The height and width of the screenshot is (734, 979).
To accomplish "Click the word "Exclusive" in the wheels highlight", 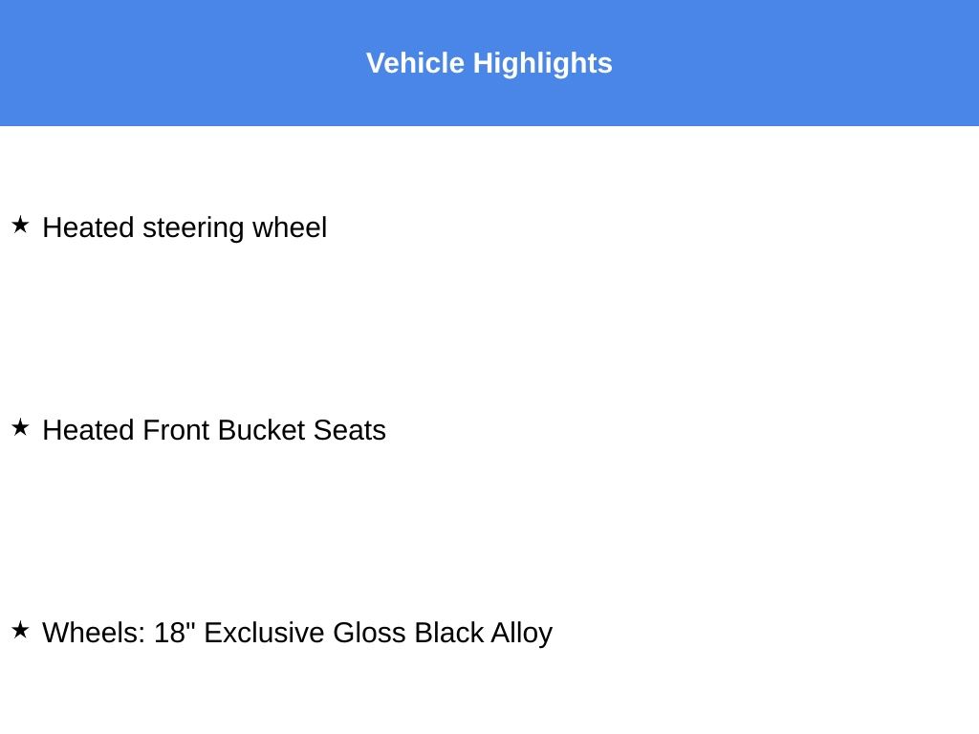I will [x=264, y=633].
